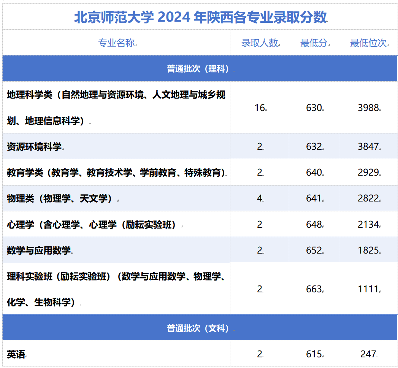Click the table title about 北京师范大学 2024 admission scores
The image size is (398, 368).
click(199, 17)
